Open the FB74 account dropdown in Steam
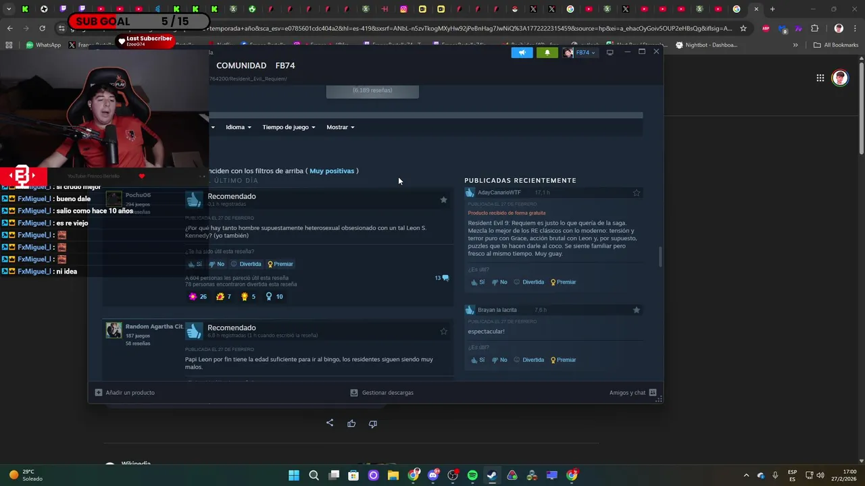Viewport: 865px width, 486px height. 580,52
